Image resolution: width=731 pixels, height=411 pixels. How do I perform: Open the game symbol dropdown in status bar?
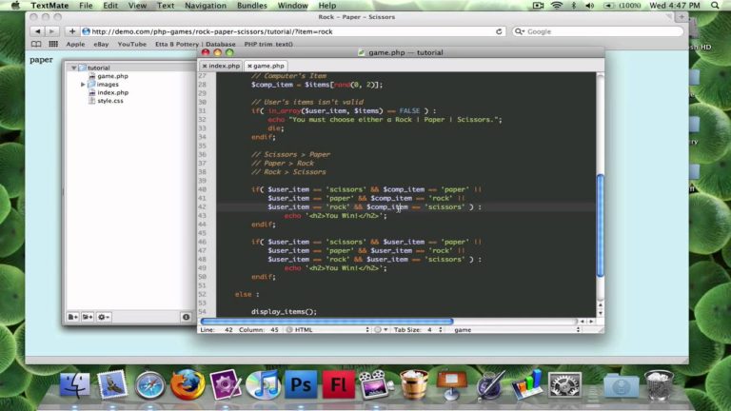517,329
